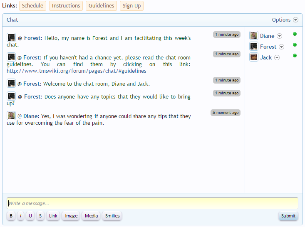Click Forest's avatar on the Welcome message
The width and height of the screenshot is (305, 227).
pos(11,83)
